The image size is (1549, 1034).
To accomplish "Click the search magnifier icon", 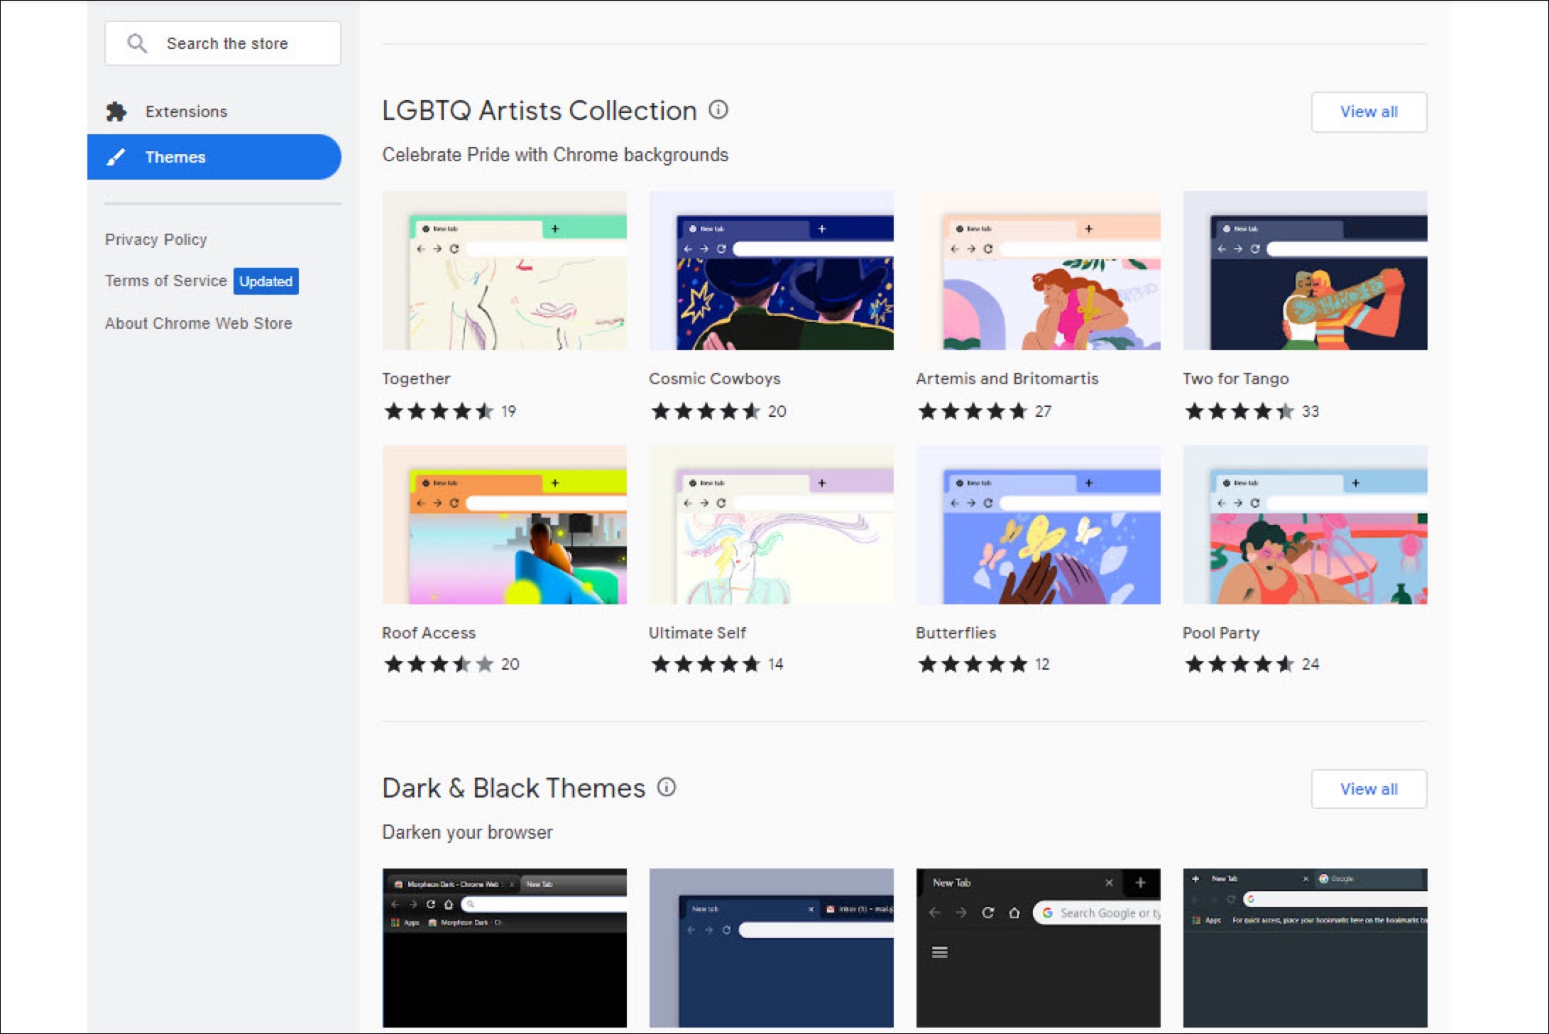I will point(137,43).
